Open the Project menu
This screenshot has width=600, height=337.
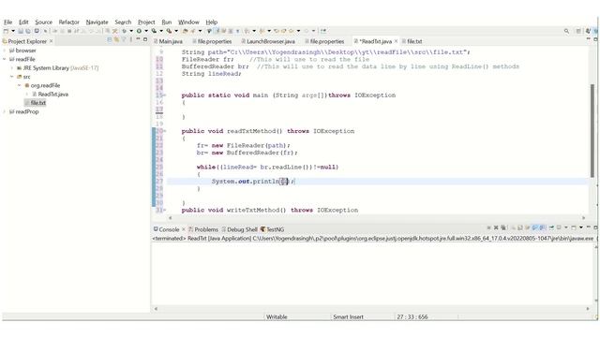click(x=146, y=22)
